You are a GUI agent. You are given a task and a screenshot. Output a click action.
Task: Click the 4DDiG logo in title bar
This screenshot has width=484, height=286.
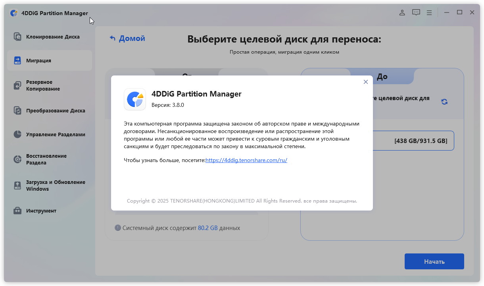[14, 13]
